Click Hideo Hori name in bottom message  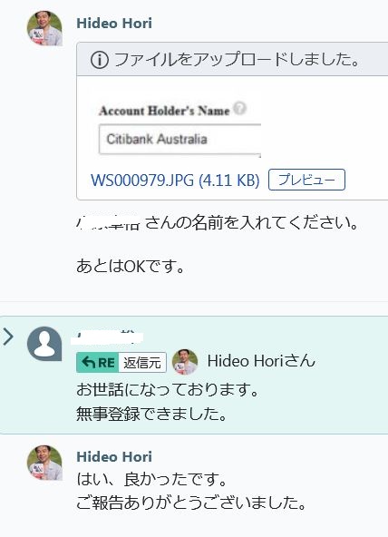tap(114, 457)
